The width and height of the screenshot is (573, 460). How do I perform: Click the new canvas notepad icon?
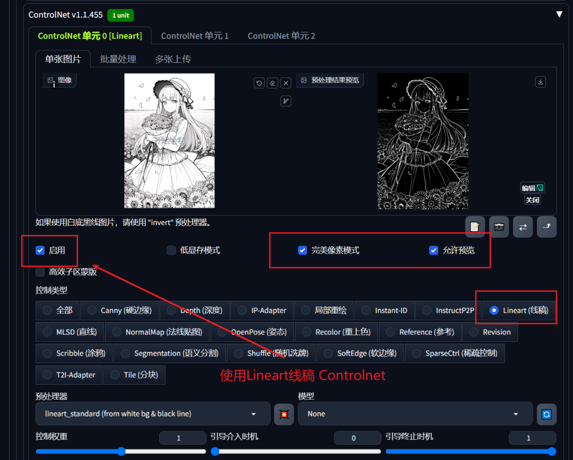[x=475, y=227]
